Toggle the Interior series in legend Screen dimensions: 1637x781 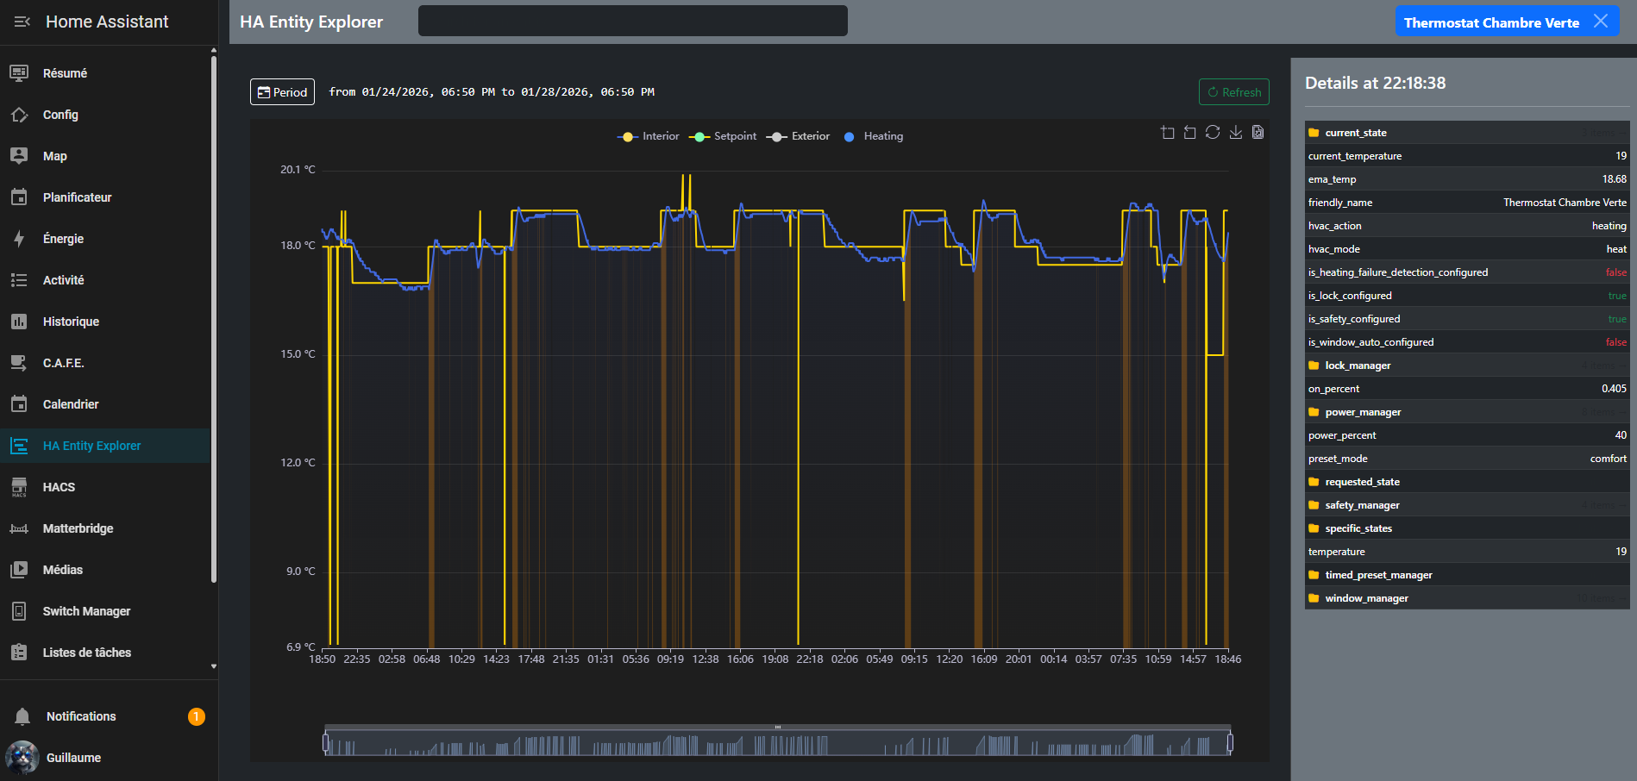[x=649, y=136]
